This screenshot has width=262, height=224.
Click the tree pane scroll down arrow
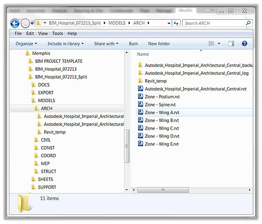[127, 190]
